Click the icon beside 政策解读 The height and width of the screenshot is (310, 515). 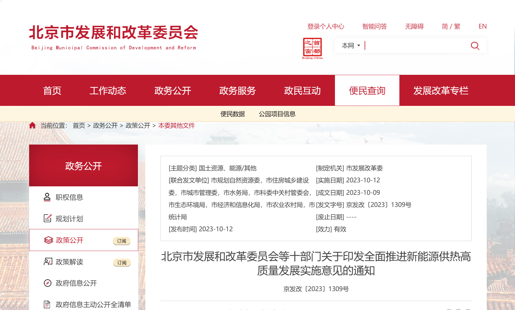point(48,262)
